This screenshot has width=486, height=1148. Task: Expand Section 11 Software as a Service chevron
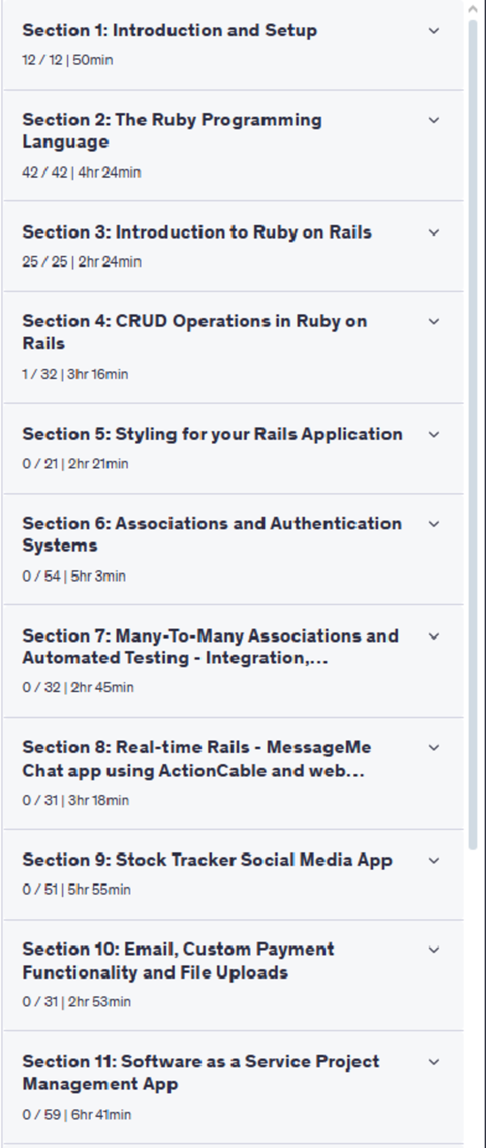point(433,1062)
